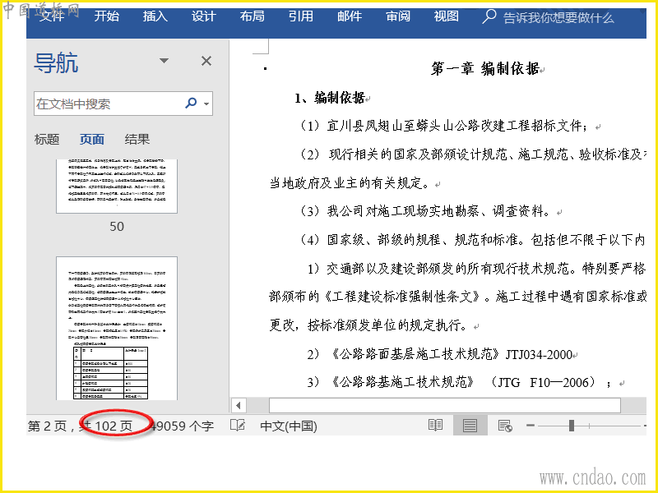Click the zoom slider handle
The width and height of the screenshot is (658, 493).
pos(571,426)
